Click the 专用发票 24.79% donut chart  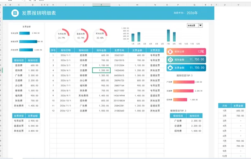tap(62, 36)
